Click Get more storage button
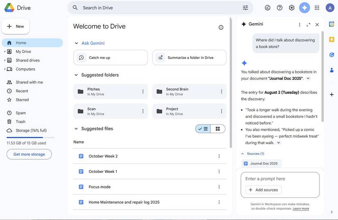Screen dimensions: 338x220 (x=29, y=154)
